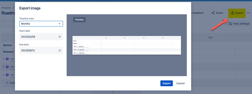Click the highlighted Export button in toolbar
252x94 pixels.
[237, 13]
